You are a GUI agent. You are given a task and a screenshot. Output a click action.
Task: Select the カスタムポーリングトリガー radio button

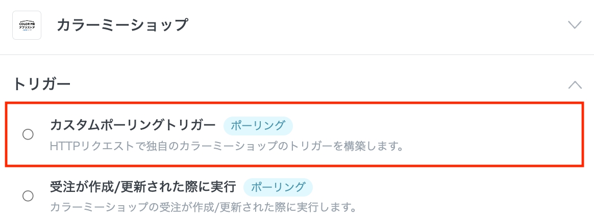(28, 134)
